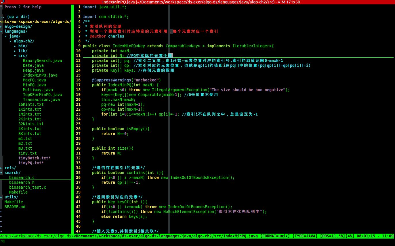Viewport: 395px width, 246px height.
Task: Expand the refs folder arrow
Action: (x=1, y=168)
